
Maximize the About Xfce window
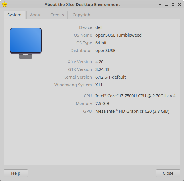click(x=173, y=5)
